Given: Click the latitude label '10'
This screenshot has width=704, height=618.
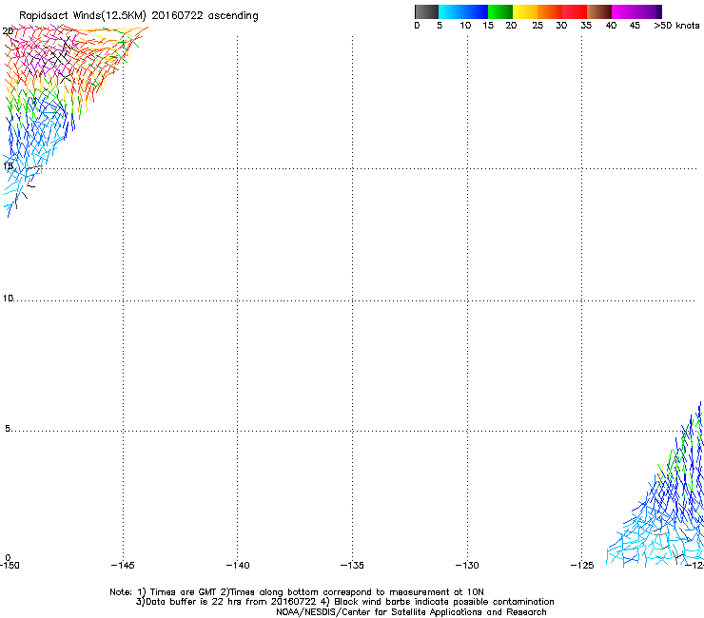Looking at the screenshot, I should (x=8, y=298).
